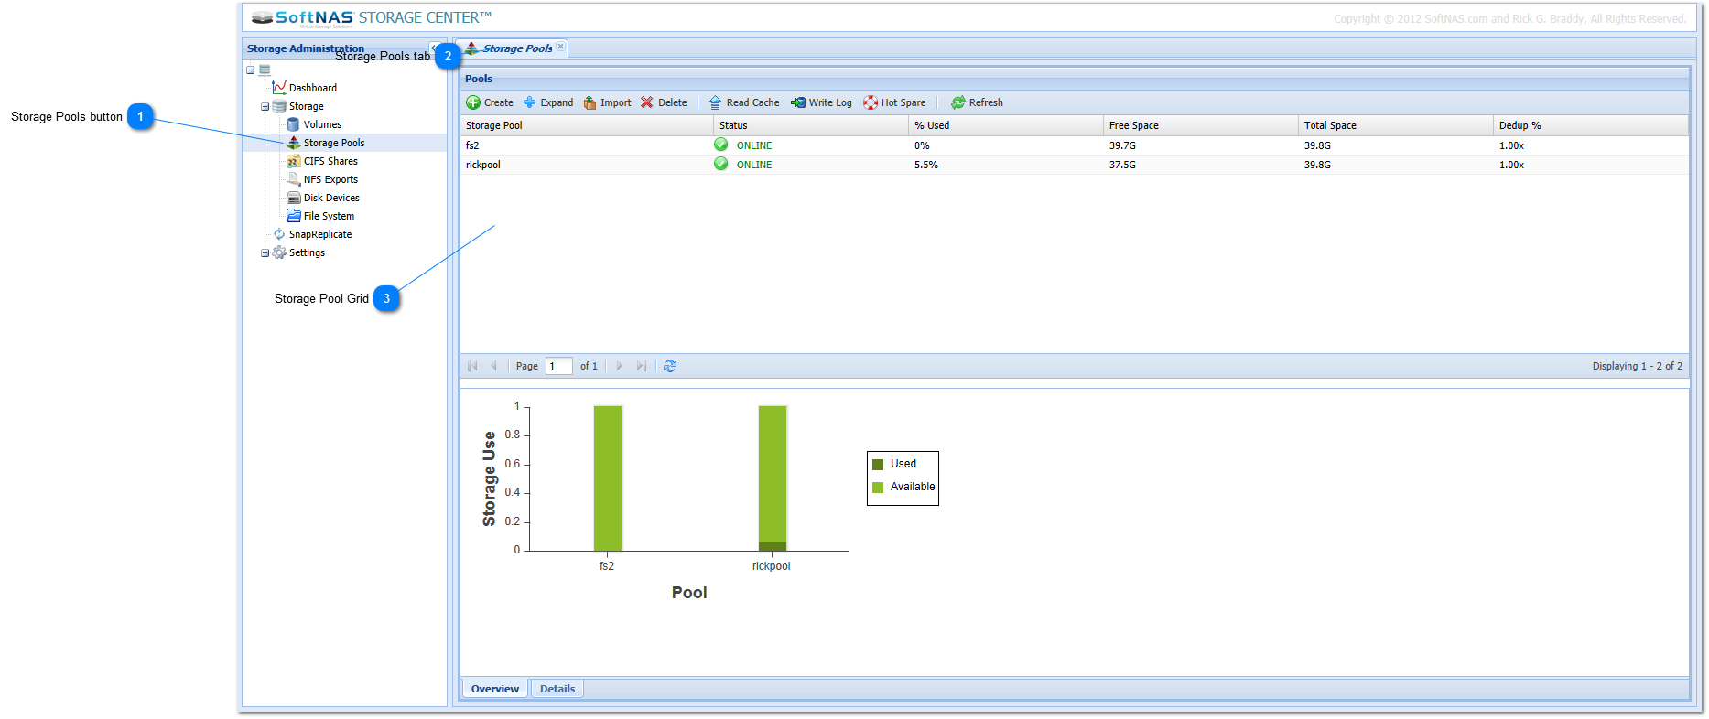Screen dimensions: 1709x719
Task: Add a Hot Spare disk
Action: (894, 102)
